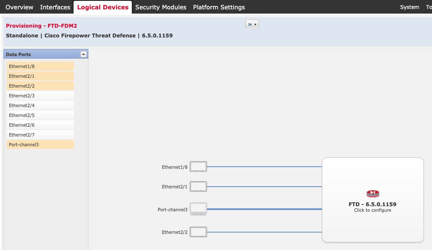Select Ethernet2/3 in the Data Ports list
432x250 pixels.
point(40,96)
